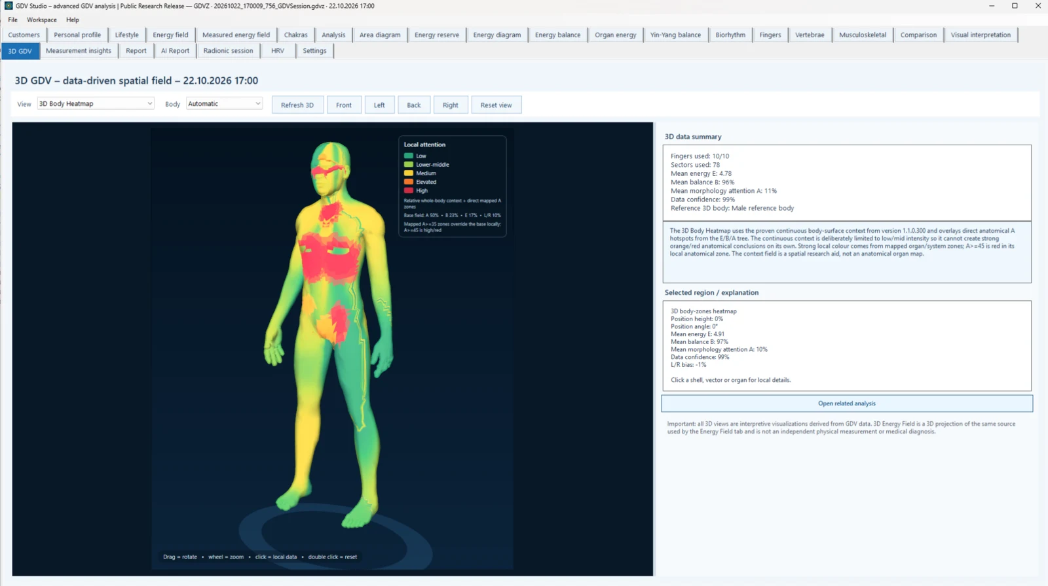Open the File menu
This screenshot has height=586, width=1048.
coord(12,20)
